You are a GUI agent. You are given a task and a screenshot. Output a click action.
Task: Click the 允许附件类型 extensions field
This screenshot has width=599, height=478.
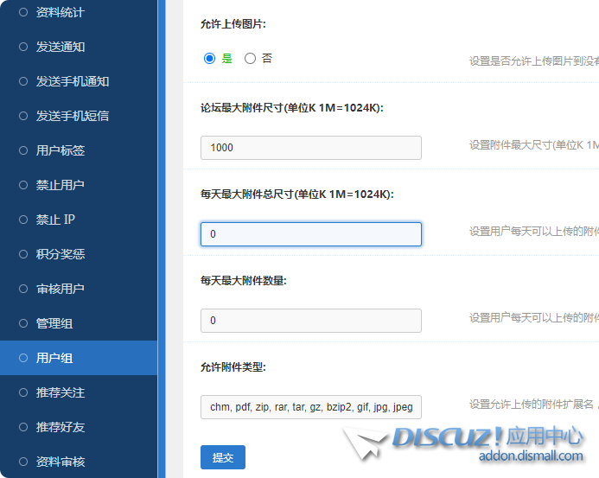(310, 407)
